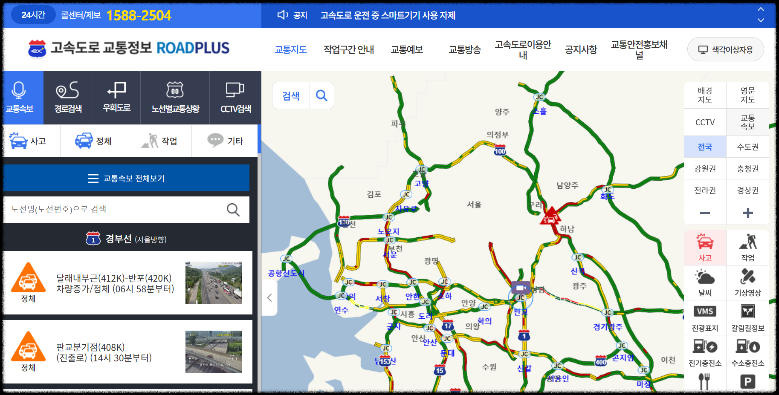Open 달래내부근-반포 congestion CCTV thumbnail

click(214, 283)
